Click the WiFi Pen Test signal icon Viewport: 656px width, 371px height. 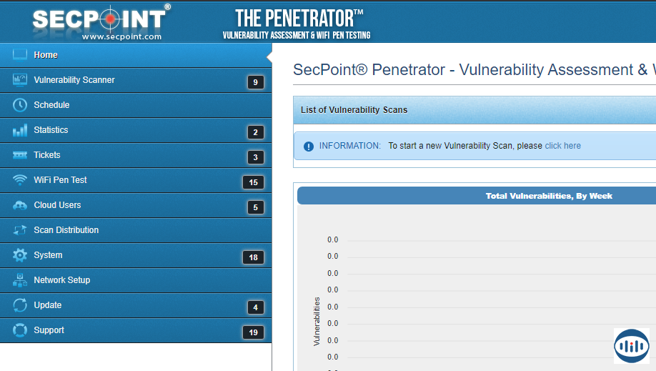point(20,180)
